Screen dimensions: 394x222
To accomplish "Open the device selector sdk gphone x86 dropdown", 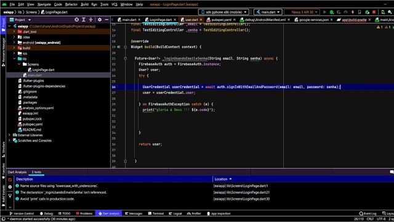I will [223, 12].
